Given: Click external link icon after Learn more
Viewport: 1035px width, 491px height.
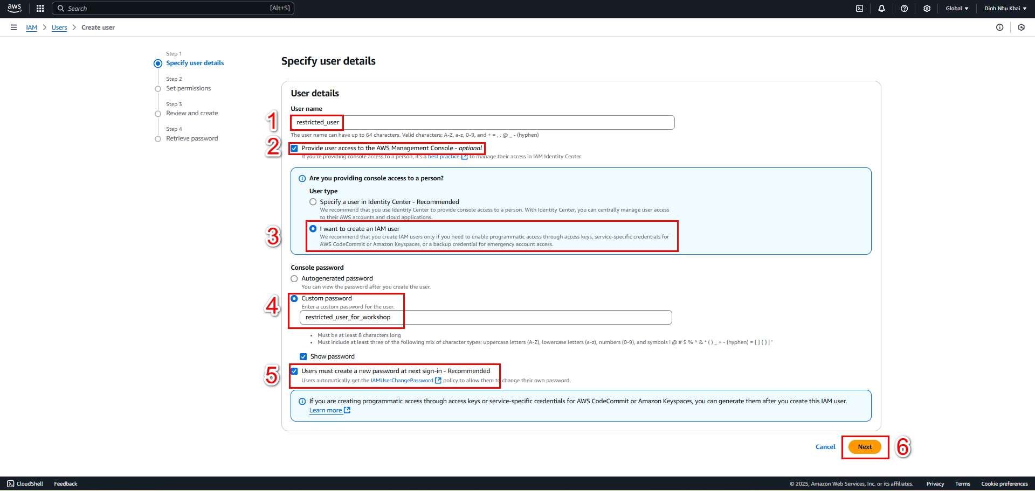Looking at the screenshot, I should pos(347,410).
